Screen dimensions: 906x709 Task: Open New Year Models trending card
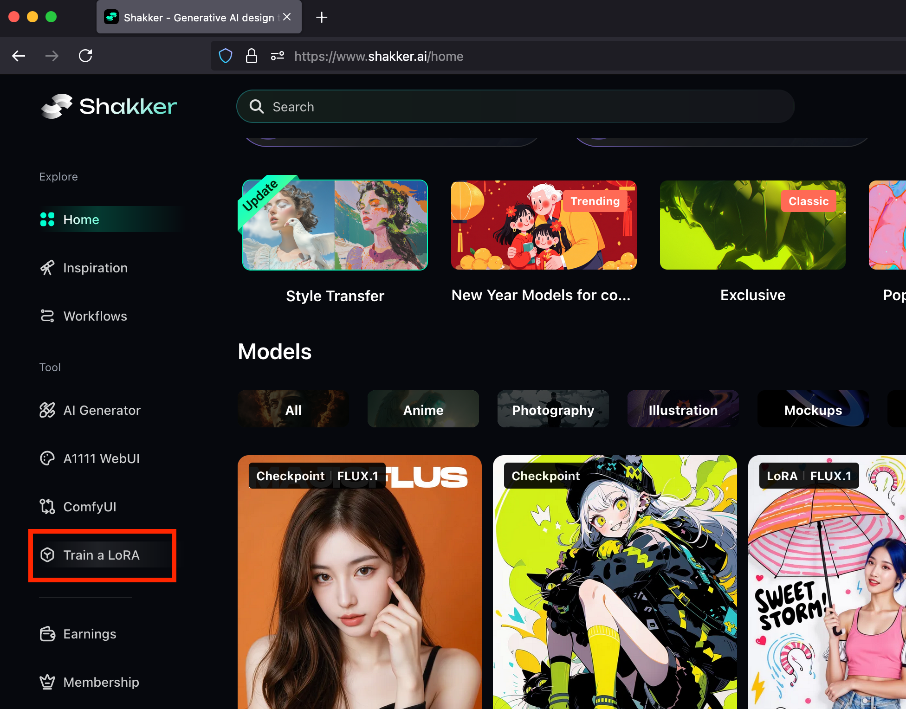click(544, 226)
